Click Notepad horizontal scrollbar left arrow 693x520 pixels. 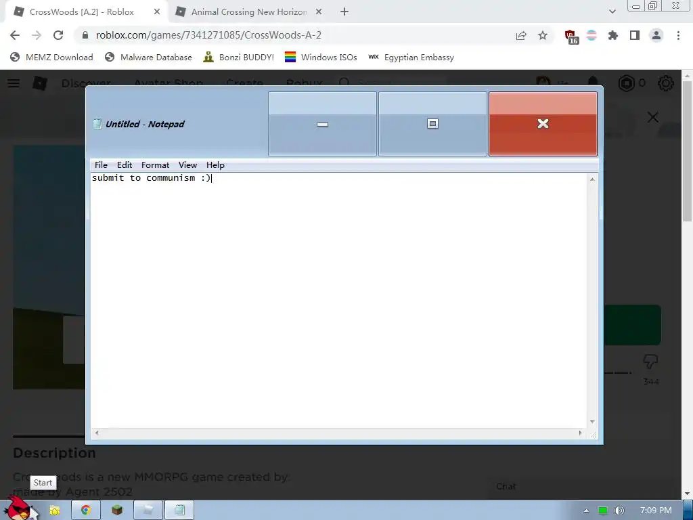point(97,433)
